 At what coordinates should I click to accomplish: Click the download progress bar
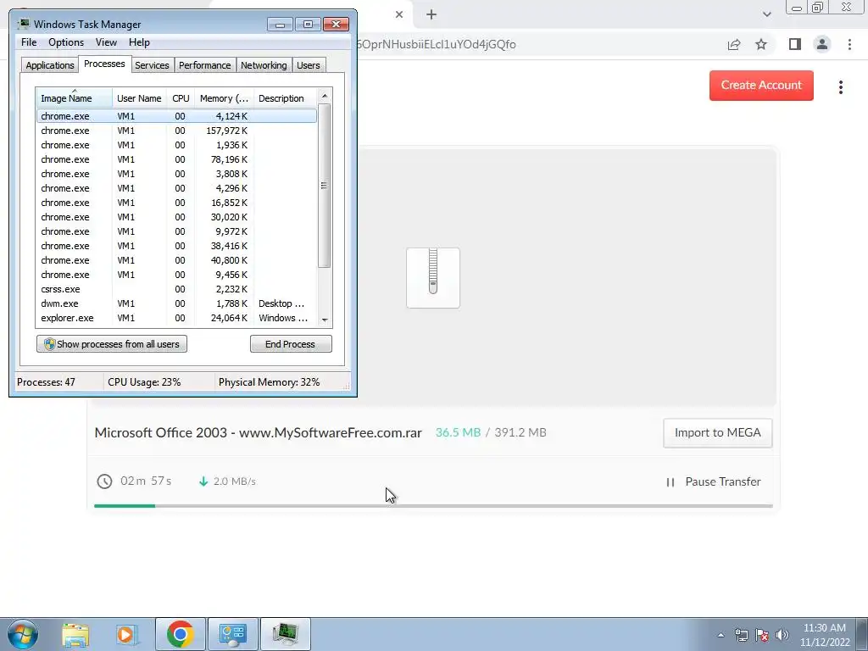[433, 505]
